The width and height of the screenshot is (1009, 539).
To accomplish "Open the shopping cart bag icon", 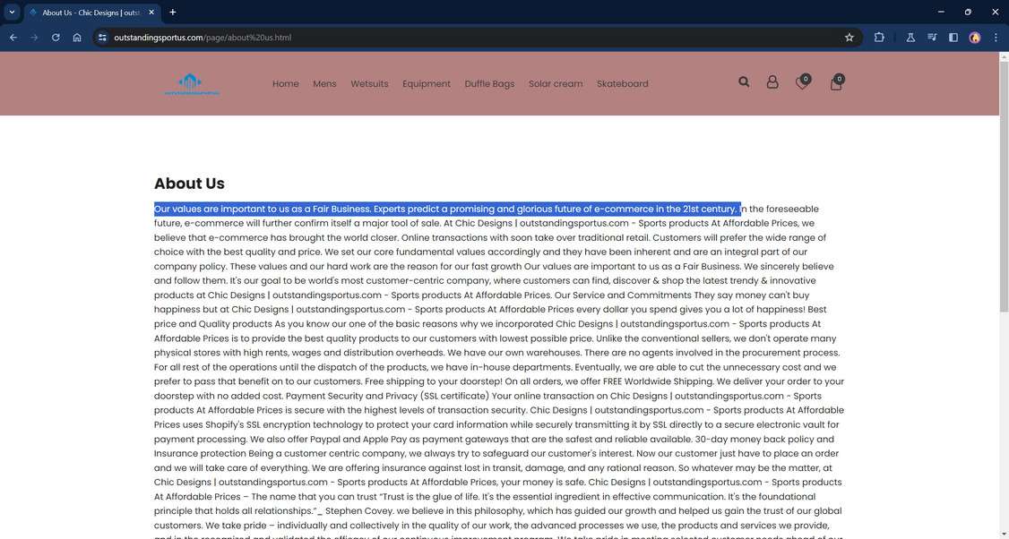I will tap(837, 81).
